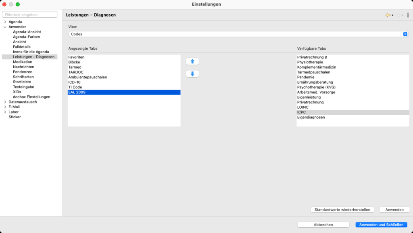Screen dimensions: 413x233
Task: Collapse the Anwender tree node
Action: (5, 27)
